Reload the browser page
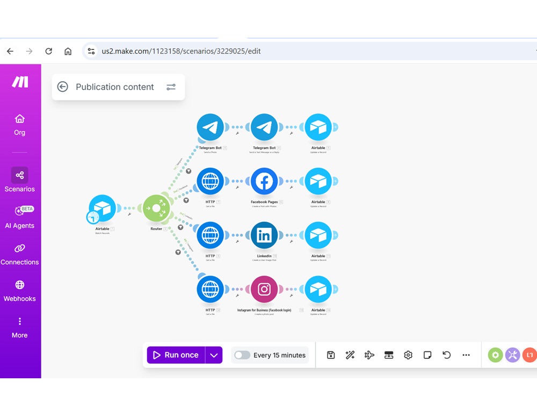Viewport: 537px width, 403px height. pyautogui.click(x=49, y=51)
